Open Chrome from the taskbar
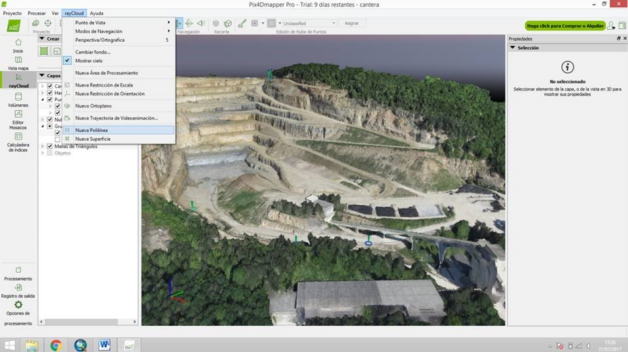Viewport: 628px width, 352px height. click(x=56, y=345)
